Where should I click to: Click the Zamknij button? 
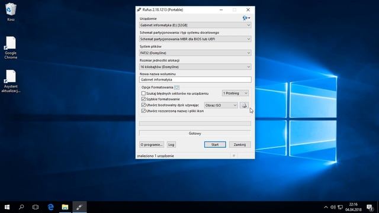[240, 144]
